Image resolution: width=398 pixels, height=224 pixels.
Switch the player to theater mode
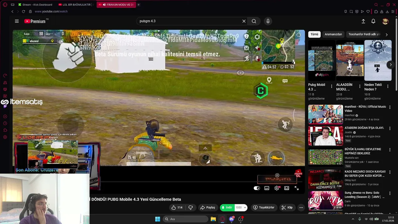tap(287, 188)
